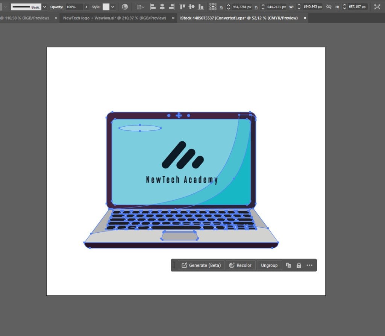The image size is (385, 336).
Task: Open the Align To selection dropdown
Action: click(140, 7)
